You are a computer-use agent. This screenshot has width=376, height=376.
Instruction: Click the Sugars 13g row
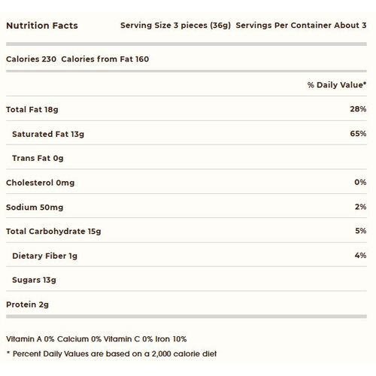pyautogui.click(x=186, y=279)
